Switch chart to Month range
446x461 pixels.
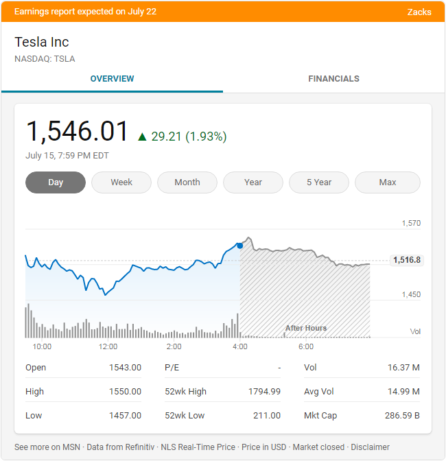pos(187,182)
